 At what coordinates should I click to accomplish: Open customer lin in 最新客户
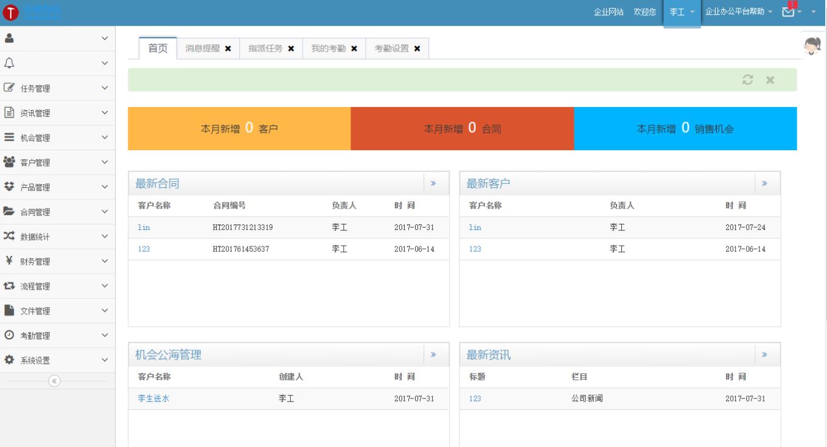pos(475,227)
